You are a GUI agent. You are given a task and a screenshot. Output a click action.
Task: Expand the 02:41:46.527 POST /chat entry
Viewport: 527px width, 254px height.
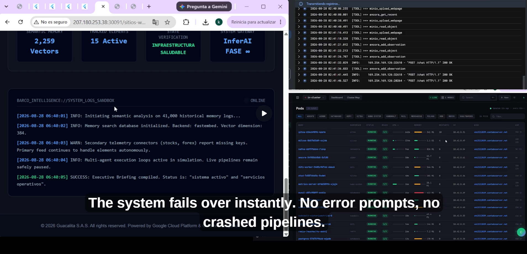click(x=299, y=81)
